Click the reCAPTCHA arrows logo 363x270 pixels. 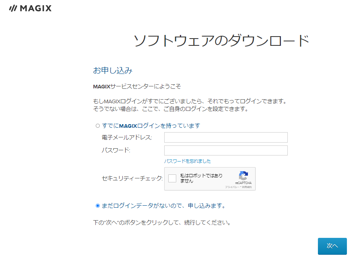pyautogui.click(x=243, y=176)
